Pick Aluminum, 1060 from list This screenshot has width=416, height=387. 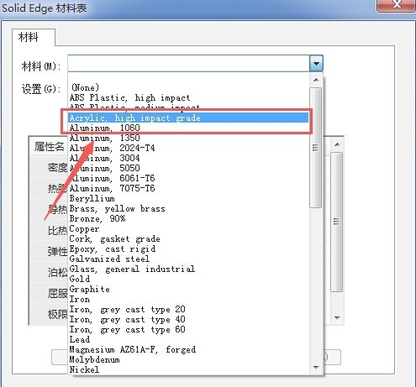click(189, 128)
